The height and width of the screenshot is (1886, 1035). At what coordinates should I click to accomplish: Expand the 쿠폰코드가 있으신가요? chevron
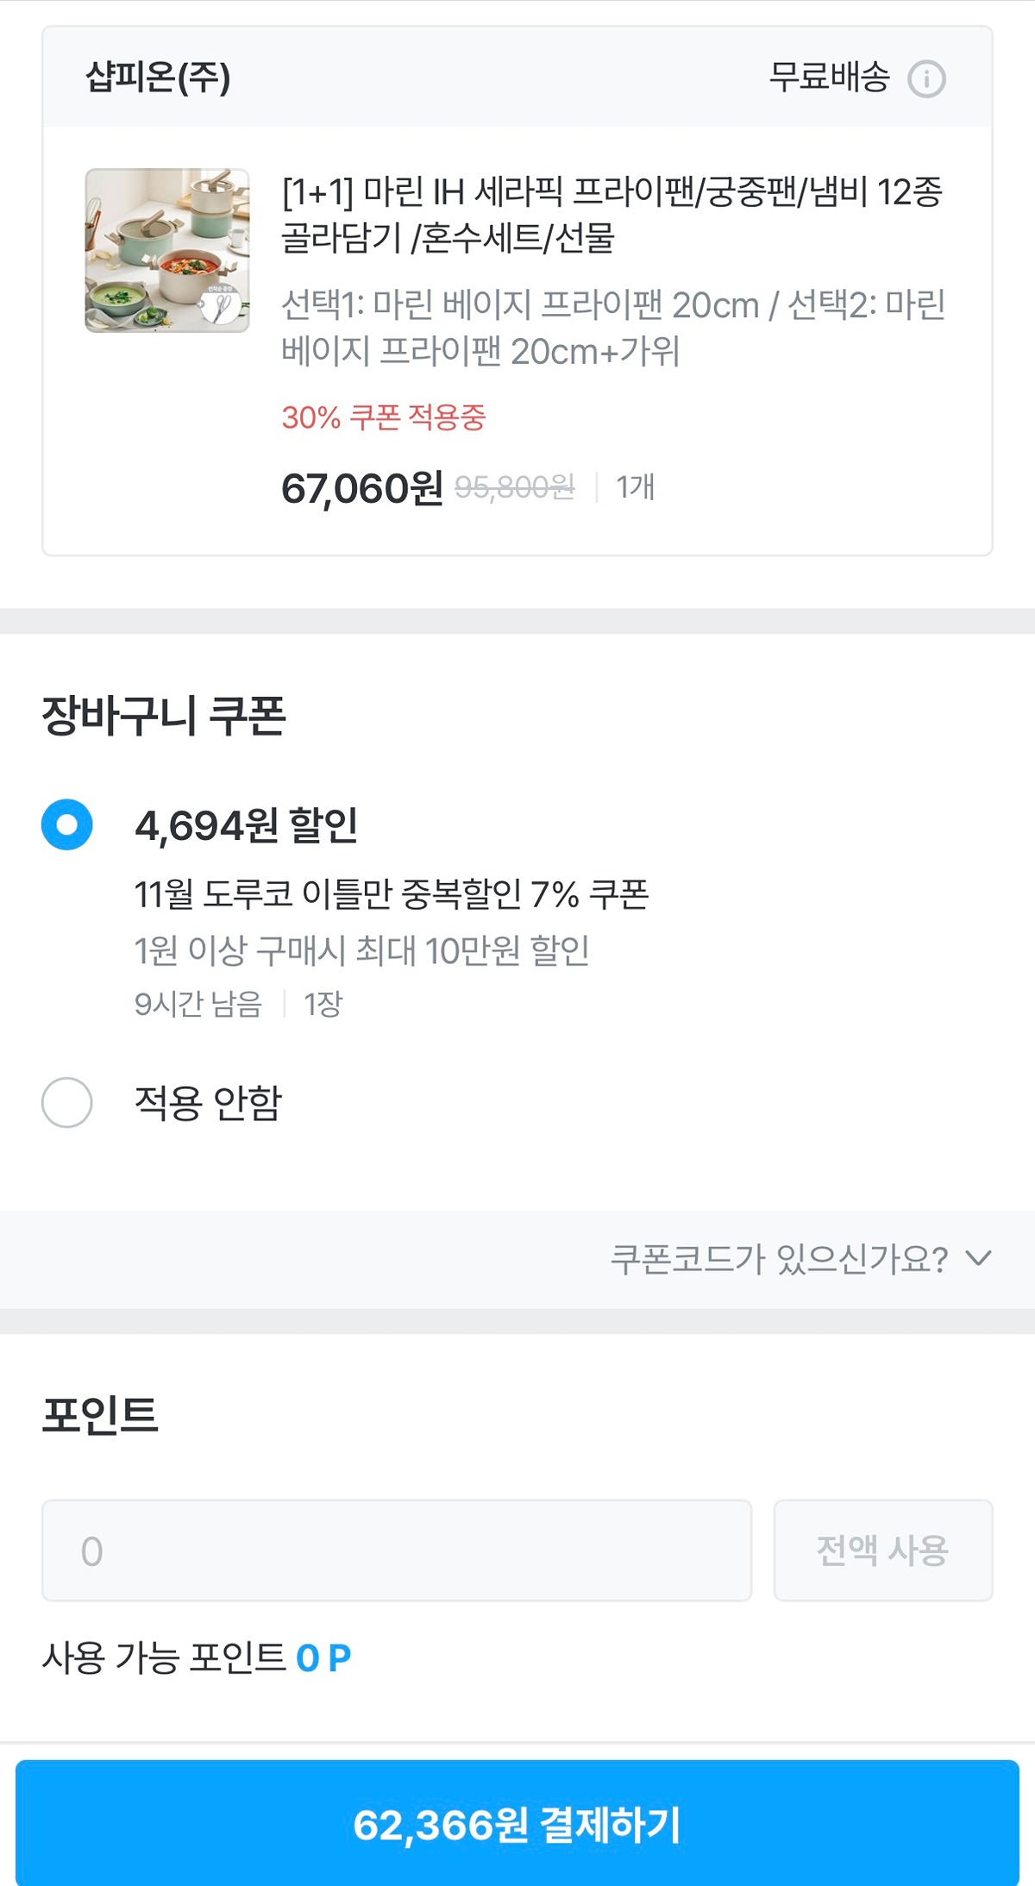point(978,1258)
